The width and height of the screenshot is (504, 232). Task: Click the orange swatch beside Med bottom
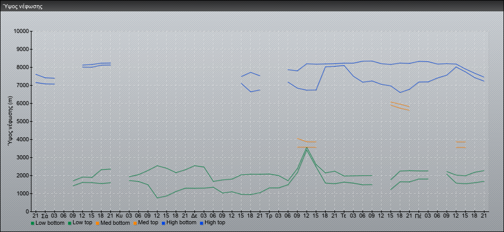click(x=97, y=223)
